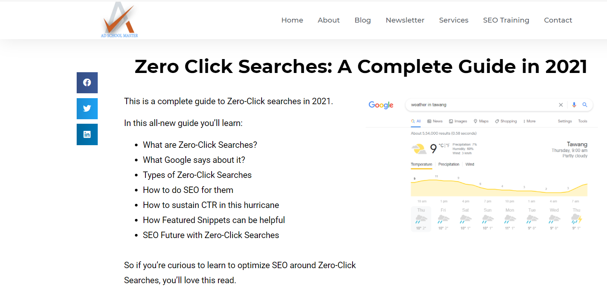Open the Home menu item

pyautogui.click(x=292, y=20)
